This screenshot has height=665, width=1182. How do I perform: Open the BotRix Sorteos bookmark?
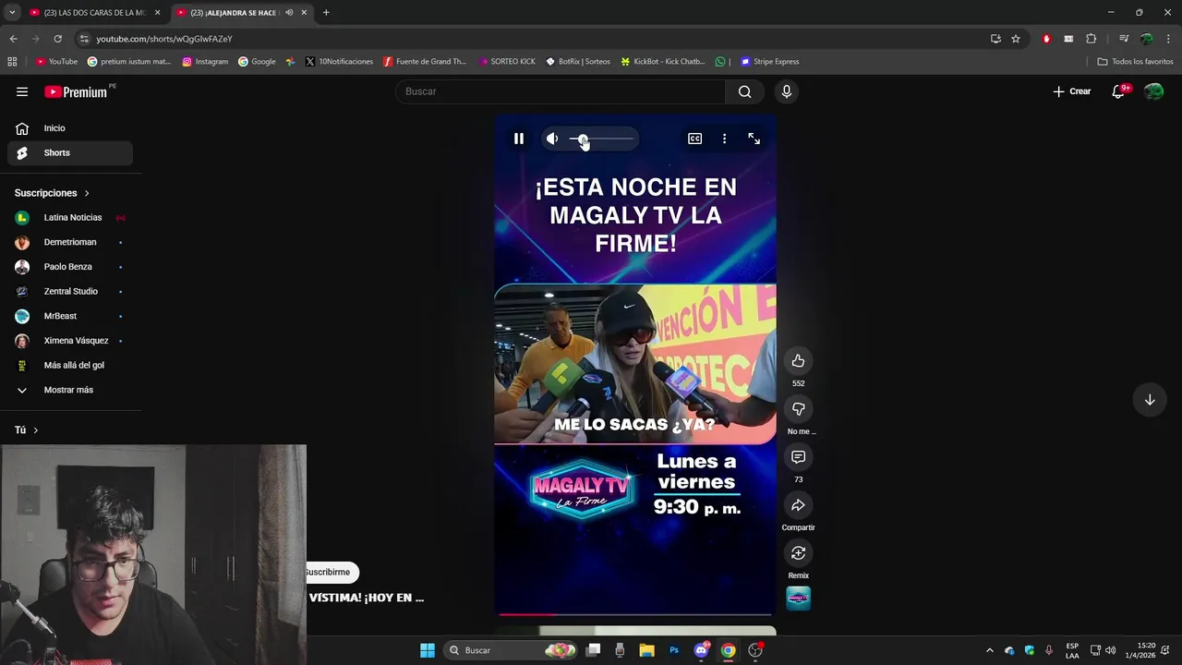(578, 62)
